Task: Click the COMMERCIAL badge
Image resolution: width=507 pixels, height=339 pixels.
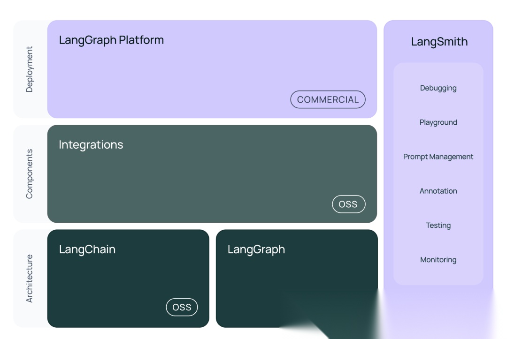Action: click(328, 99)
